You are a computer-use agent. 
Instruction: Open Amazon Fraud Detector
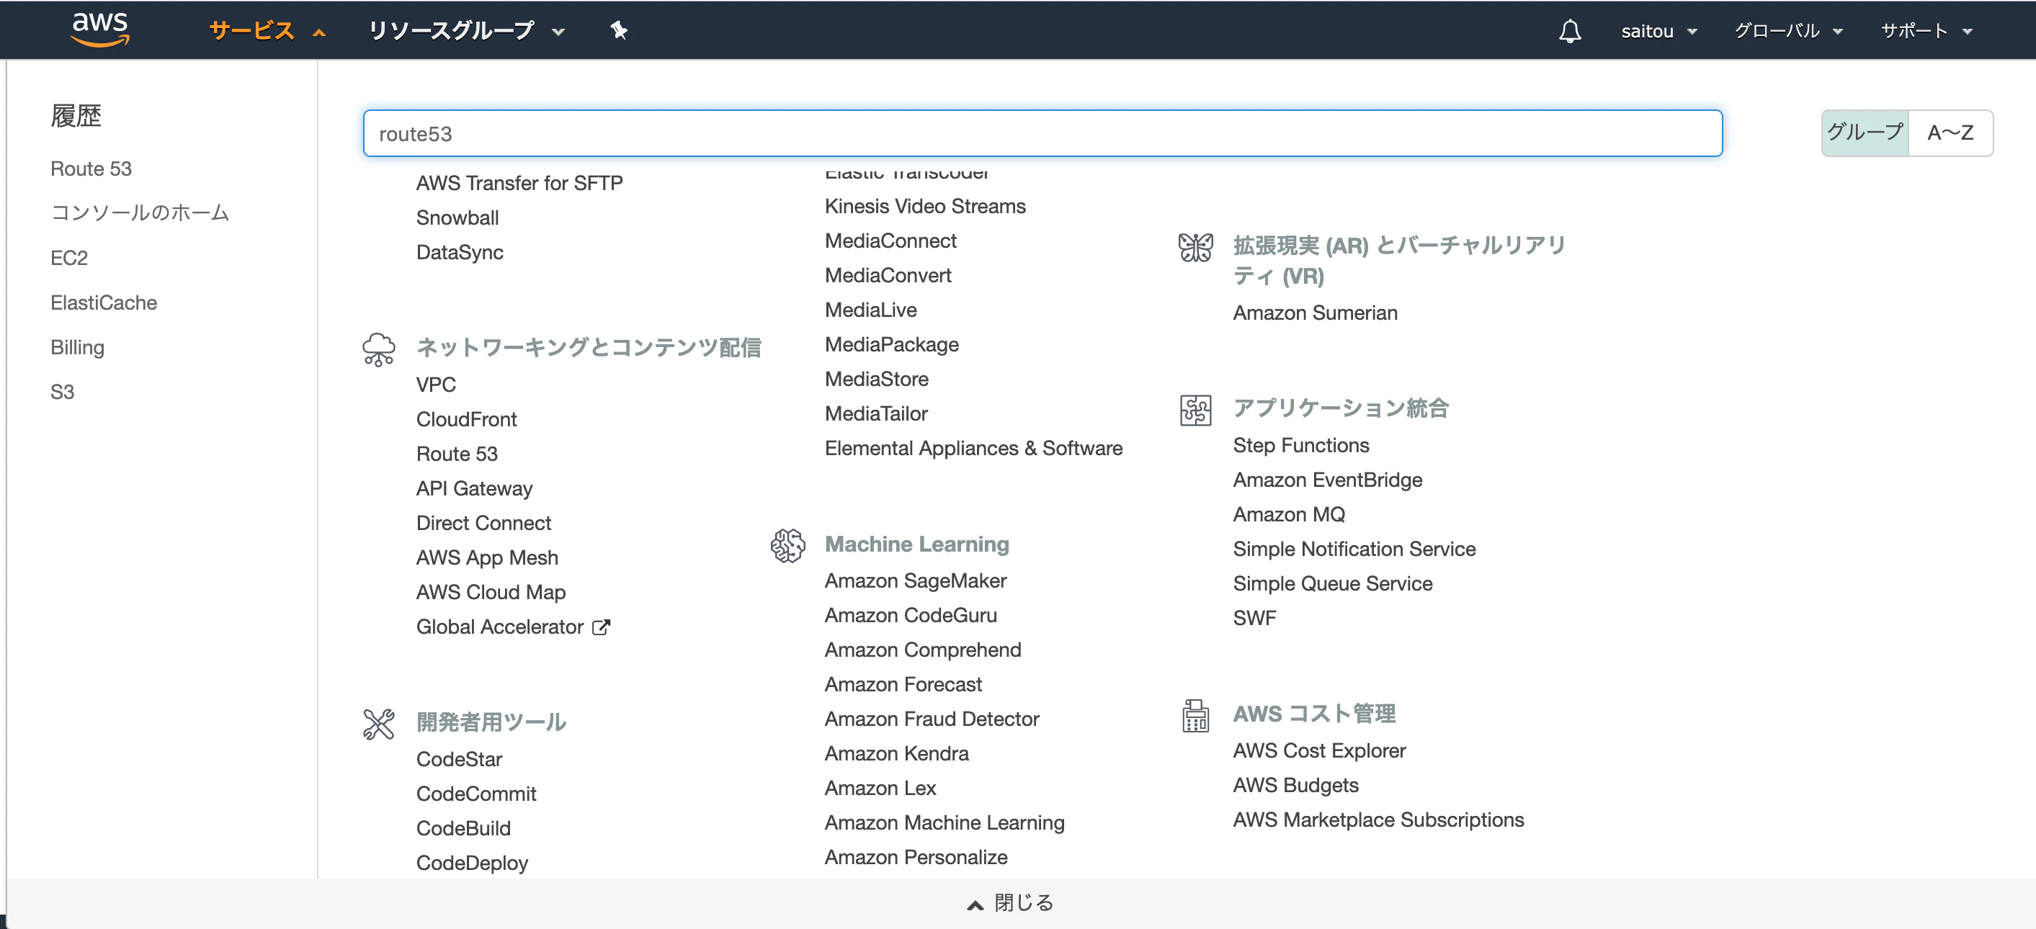[932, 719]
